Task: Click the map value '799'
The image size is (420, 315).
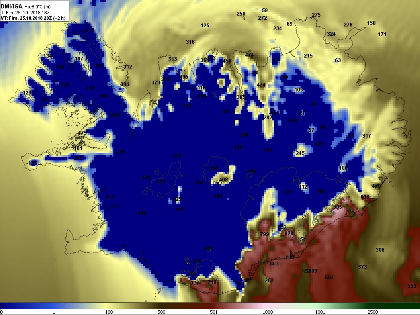Action: (x=264, y=234)
